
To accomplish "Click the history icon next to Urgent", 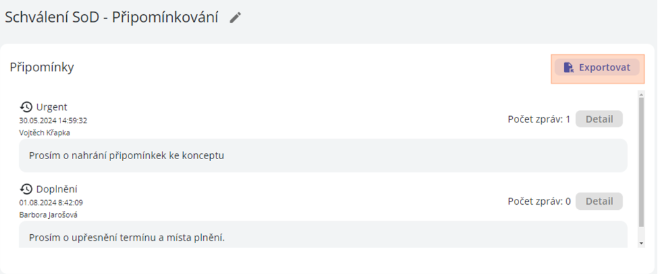I will 26,107.
